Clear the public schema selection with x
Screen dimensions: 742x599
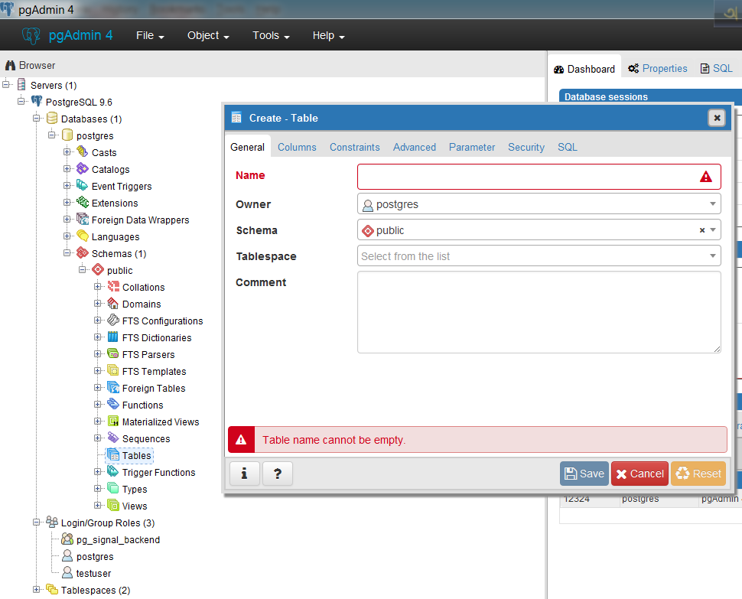coord(702,230)
